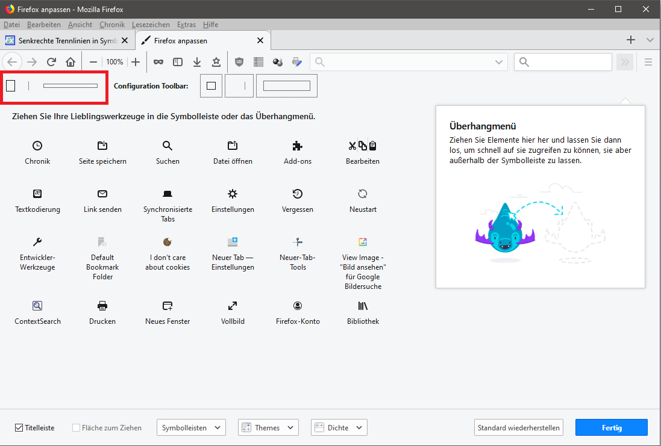This screenshot has width=661, height=446.
Task: Select the Seite speichern icon
Action: (102, 146)
